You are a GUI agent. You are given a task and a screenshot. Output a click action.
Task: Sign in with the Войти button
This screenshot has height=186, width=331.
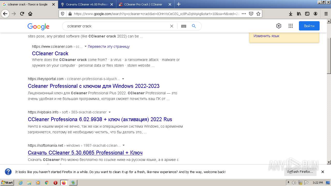(x=309, y=26)
